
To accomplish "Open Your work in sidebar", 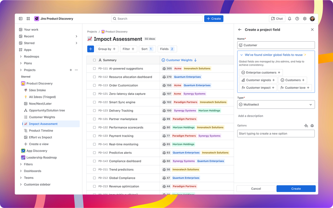I will coord(31,30).
